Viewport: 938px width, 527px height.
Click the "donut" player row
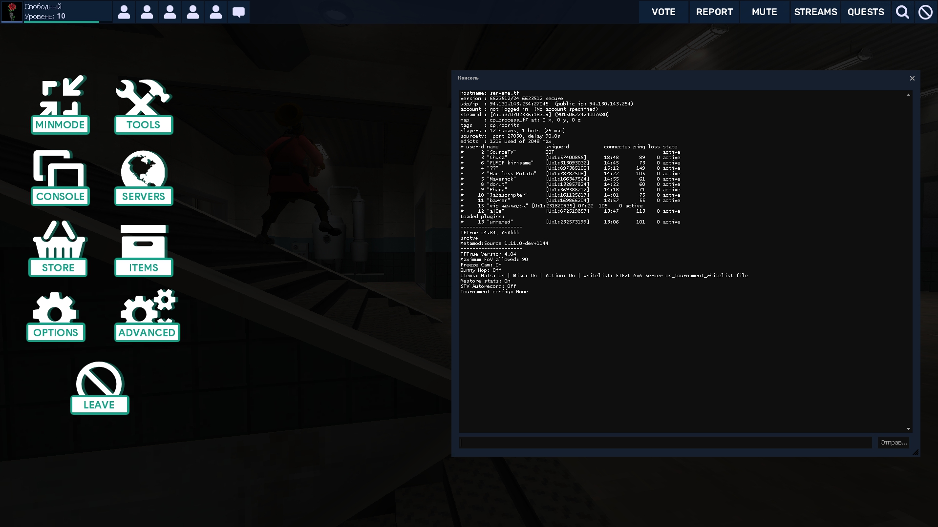[570, 184]
